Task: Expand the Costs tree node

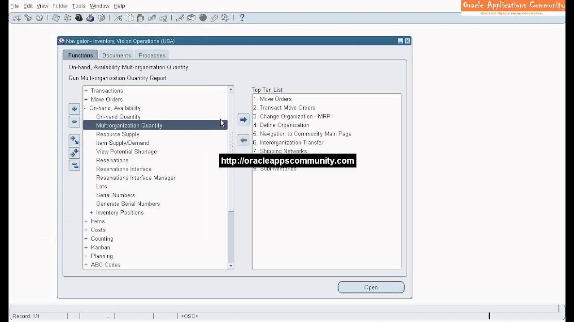Action: (86, 230)
